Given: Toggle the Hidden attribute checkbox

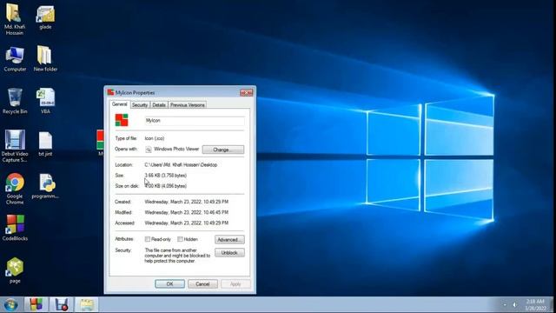Looking at the screenshot, I should [180, 239].
